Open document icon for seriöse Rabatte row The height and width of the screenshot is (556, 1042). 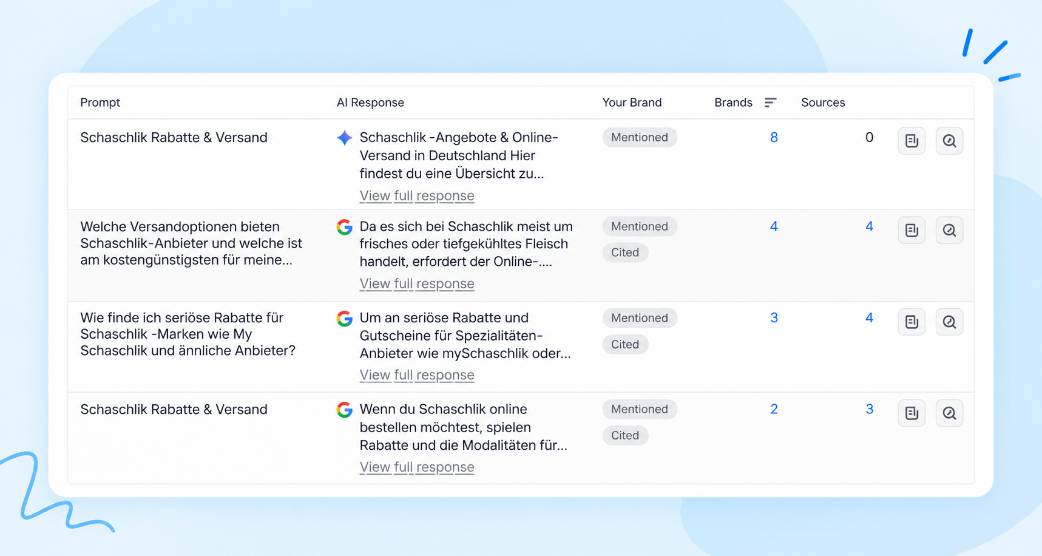(911, 322)
